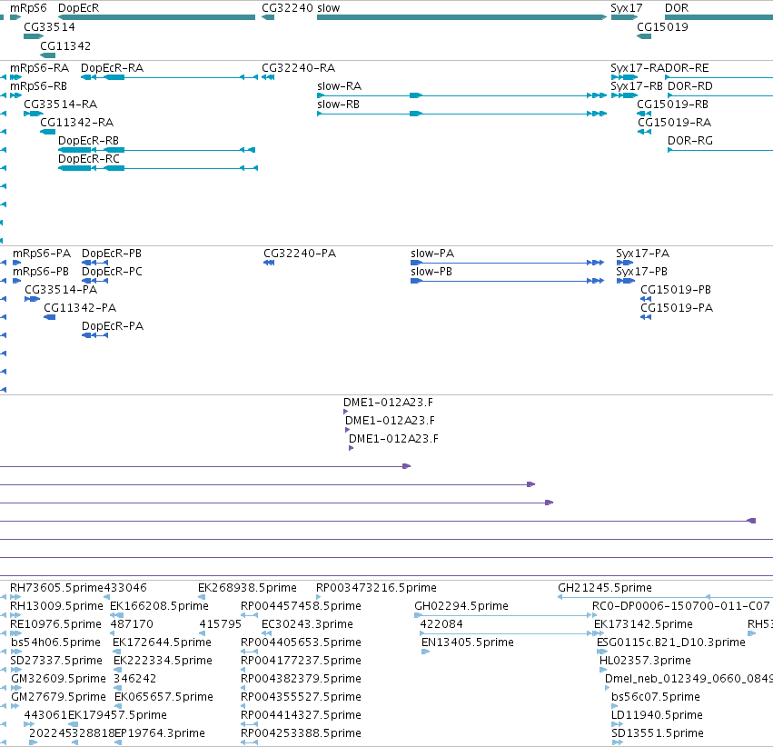773x747 pixels.
Task: Select the DopEcR gene bar
Action: (x=157, y=17)
